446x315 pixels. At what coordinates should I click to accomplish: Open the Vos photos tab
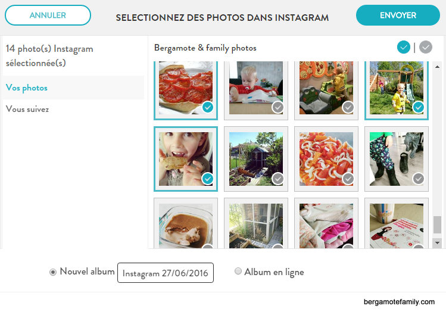[27, 88]
